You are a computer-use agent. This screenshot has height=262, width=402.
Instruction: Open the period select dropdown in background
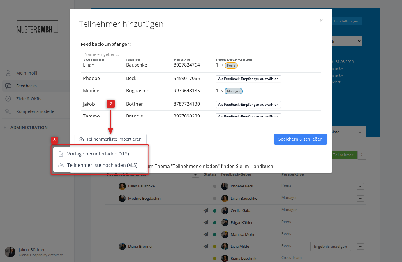click(346, 41)
